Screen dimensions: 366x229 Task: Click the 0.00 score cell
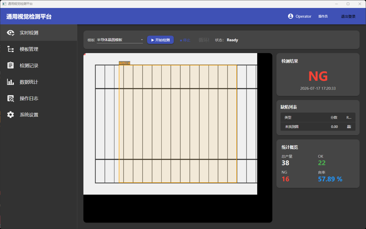[334, 127]
